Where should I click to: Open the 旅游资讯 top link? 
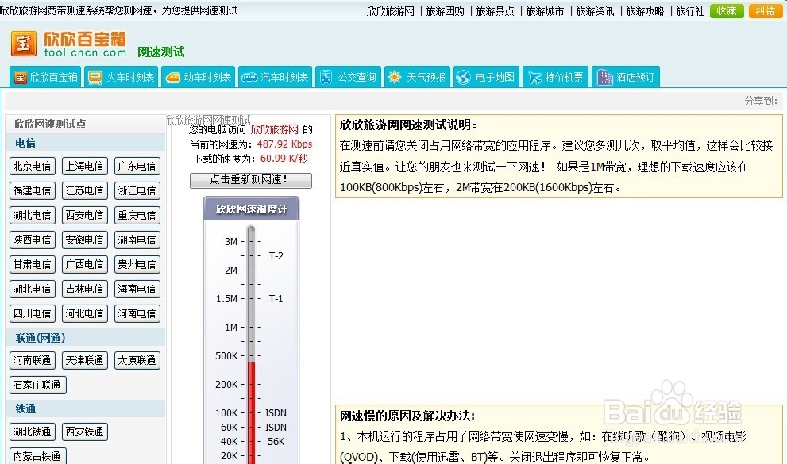tap(595, 11)
